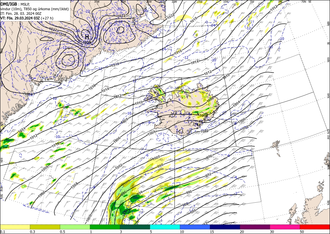Image resolution: width=330 pixels, height=234 pixels.
Task: Click the 994 isobar label
Action: pos(140,193)
